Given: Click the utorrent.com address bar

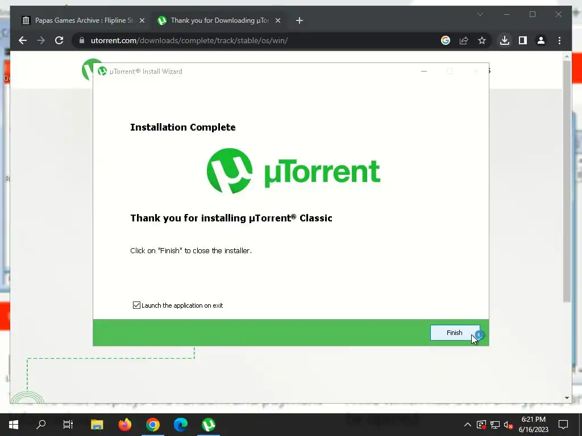Looking at the screenshot, I should (260, 40).
